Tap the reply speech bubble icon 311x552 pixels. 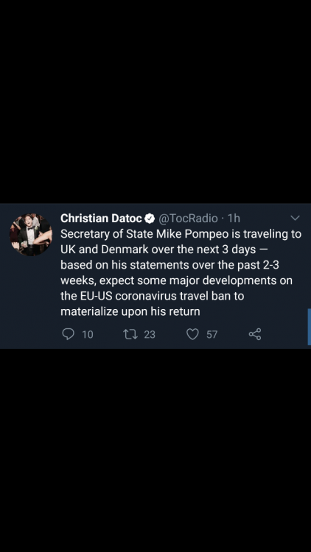(x=68, y=334)
